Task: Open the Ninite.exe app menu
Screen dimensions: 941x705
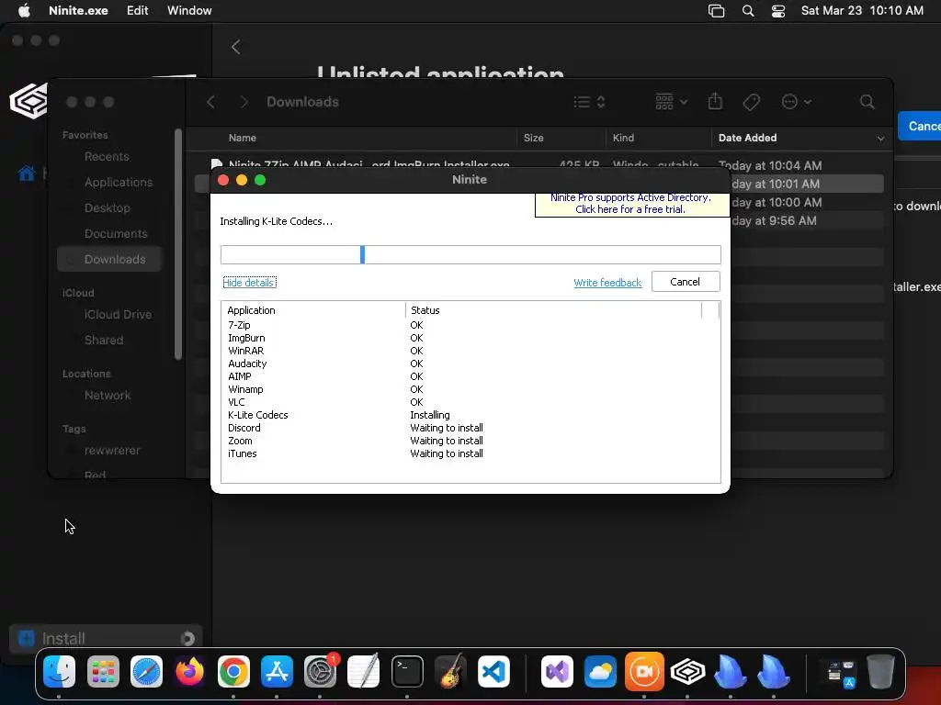Action: pos(79,10)
